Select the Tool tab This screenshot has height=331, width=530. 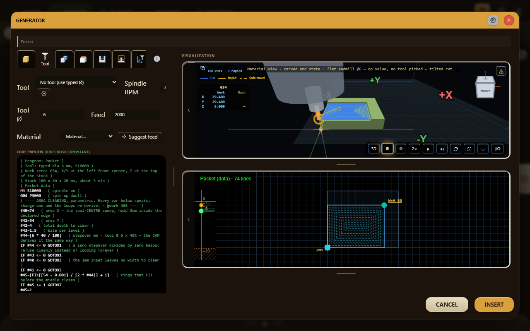coord(45,59)
